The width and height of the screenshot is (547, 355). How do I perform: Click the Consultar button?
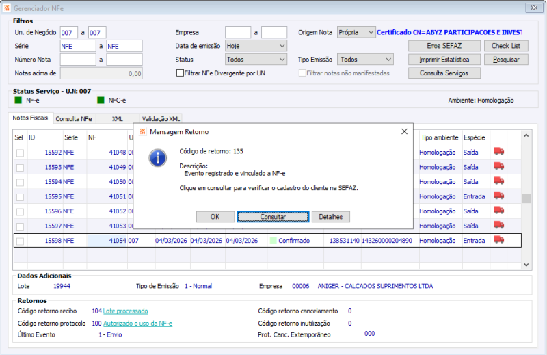click(273, 217)
